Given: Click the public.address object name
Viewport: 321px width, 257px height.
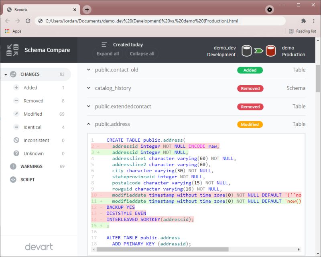Looking at the screenshot, I should (x=112, y=124).
